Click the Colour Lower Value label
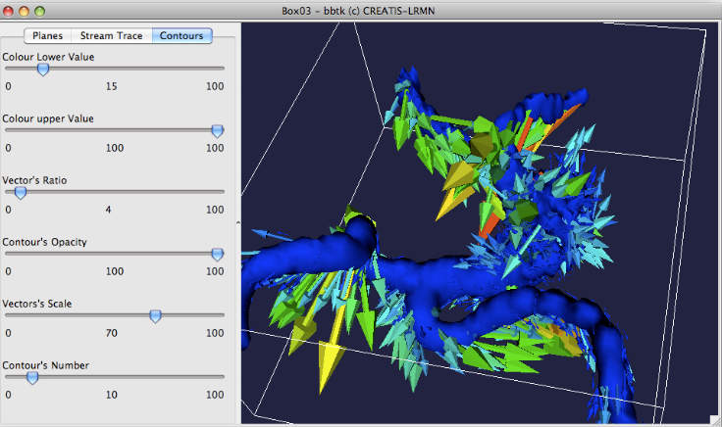 [x=47, y=57]
